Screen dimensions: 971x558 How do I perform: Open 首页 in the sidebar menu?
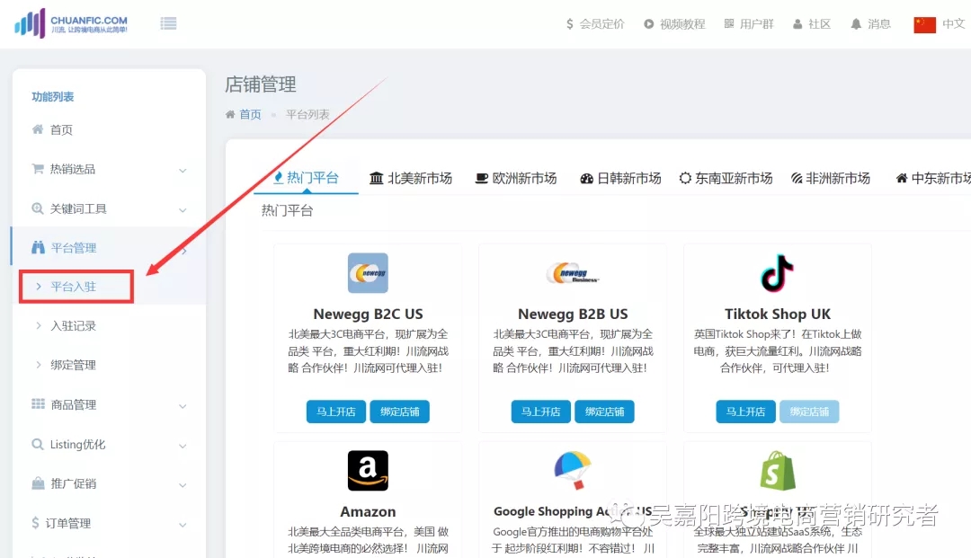click(61, 129)
